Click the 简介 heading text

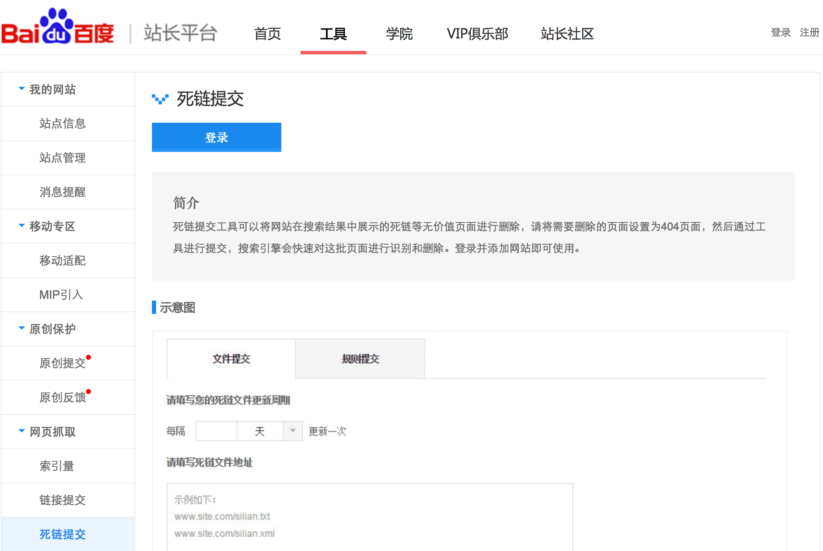point(186,203)
